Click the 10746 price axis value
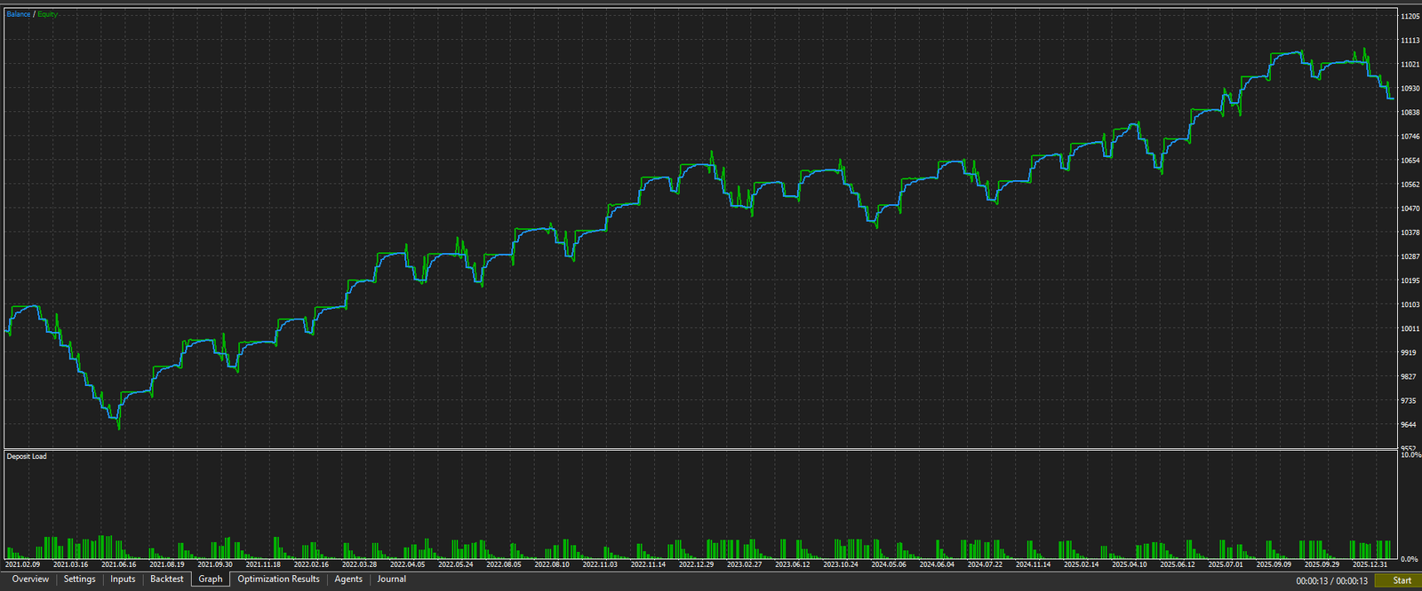Screen dimensions: 1422x591 click(1410, 137)
